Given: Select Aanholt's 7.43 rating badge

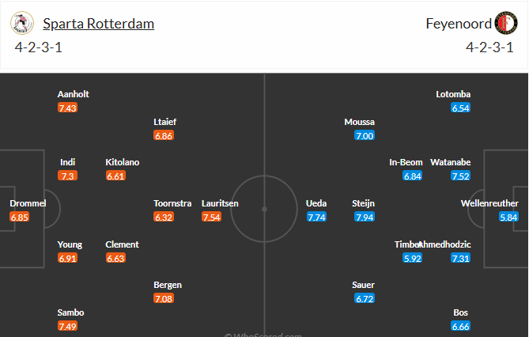Looking at the screenshot, I should click(x=67, y=108).
